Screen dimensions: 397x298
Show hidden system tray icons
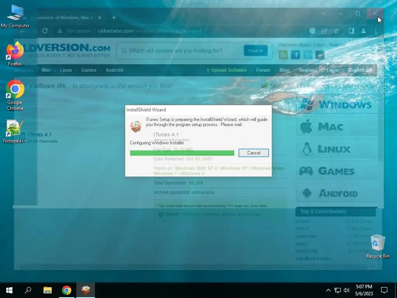[328, 290]
